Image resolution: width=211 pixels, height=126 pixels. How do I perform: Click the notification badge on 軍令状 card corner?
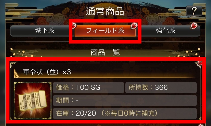point(200,63)
